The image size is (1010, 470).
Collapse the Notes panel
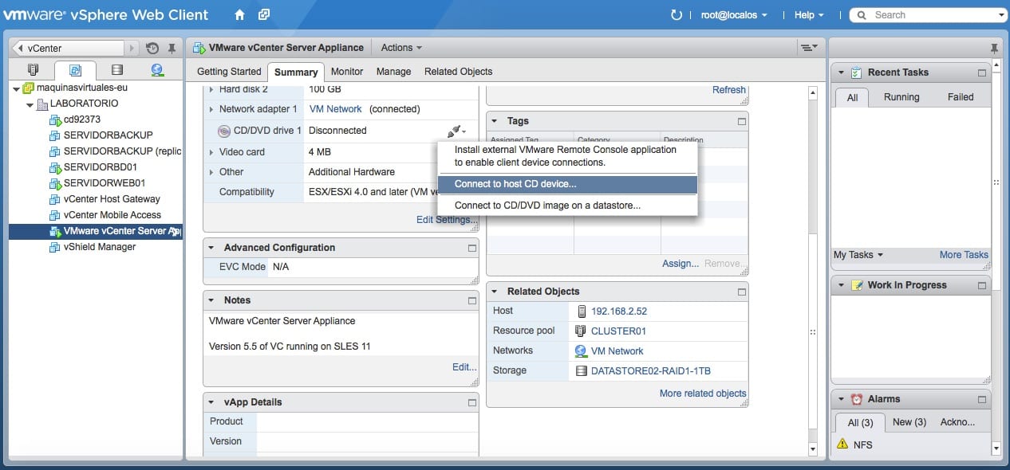coord(211,300)
